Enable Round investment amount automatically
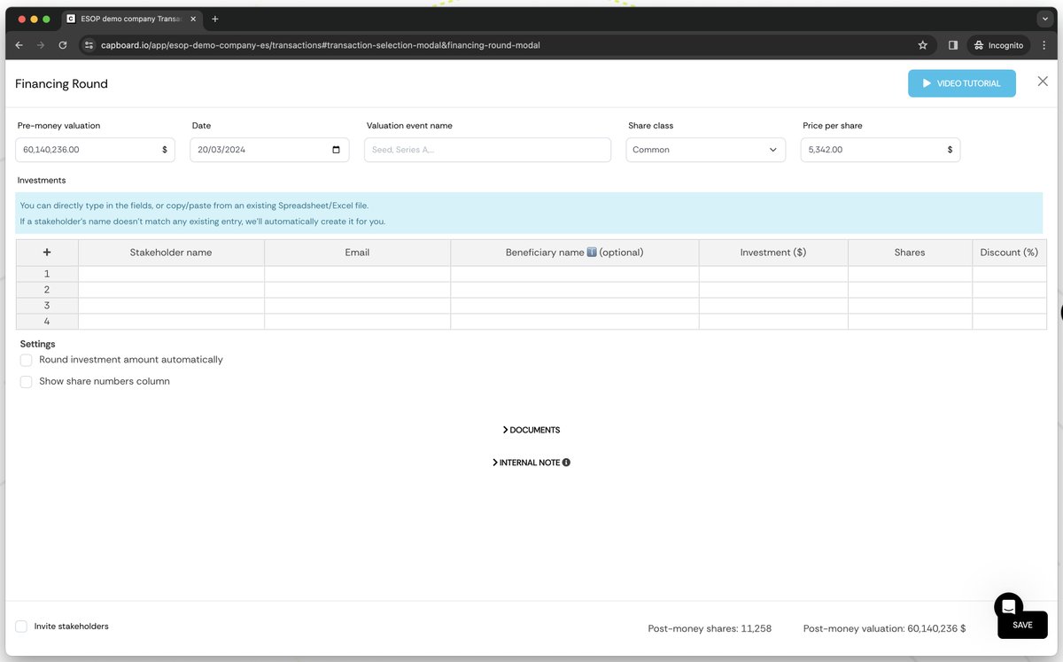This screenshot has height=662, width=1063. click(26, 360)
